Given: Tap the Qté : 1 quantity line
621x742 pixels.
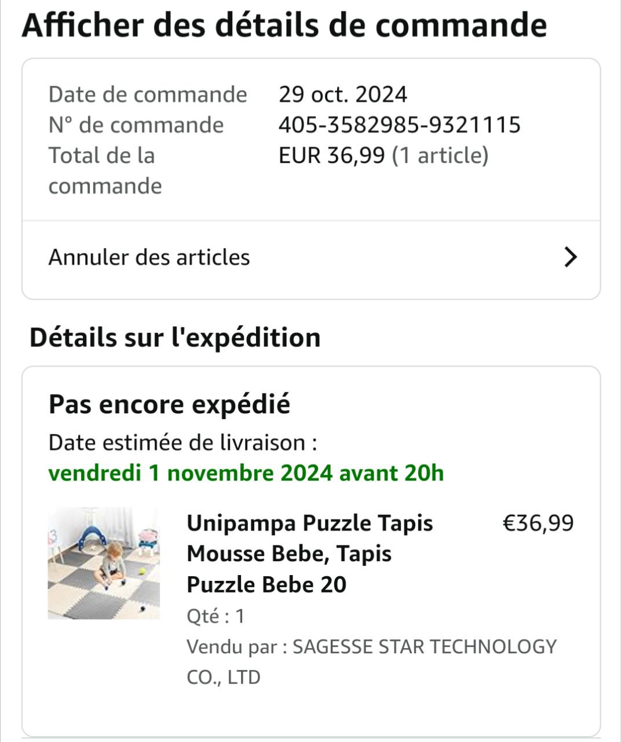Looking at the screenshot, I should click(215, 616).
